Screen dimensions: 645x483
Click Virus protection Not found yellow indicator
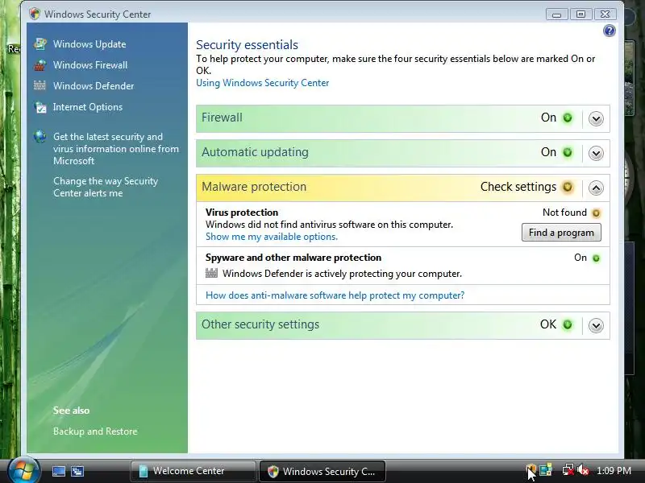pyautogui.click(x=596, y=213)
